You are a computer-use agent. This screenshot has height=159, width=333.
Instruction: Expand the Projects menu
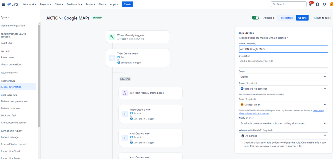(45, 4)
